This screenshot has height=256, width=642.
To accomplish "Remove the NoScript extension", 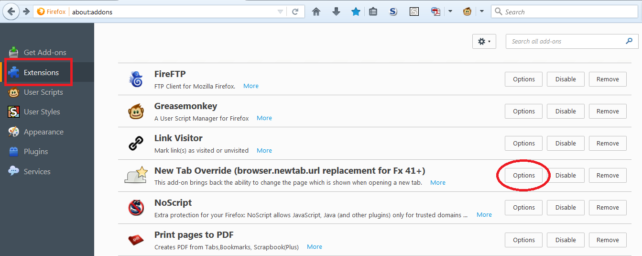I will tap(608, 208).
